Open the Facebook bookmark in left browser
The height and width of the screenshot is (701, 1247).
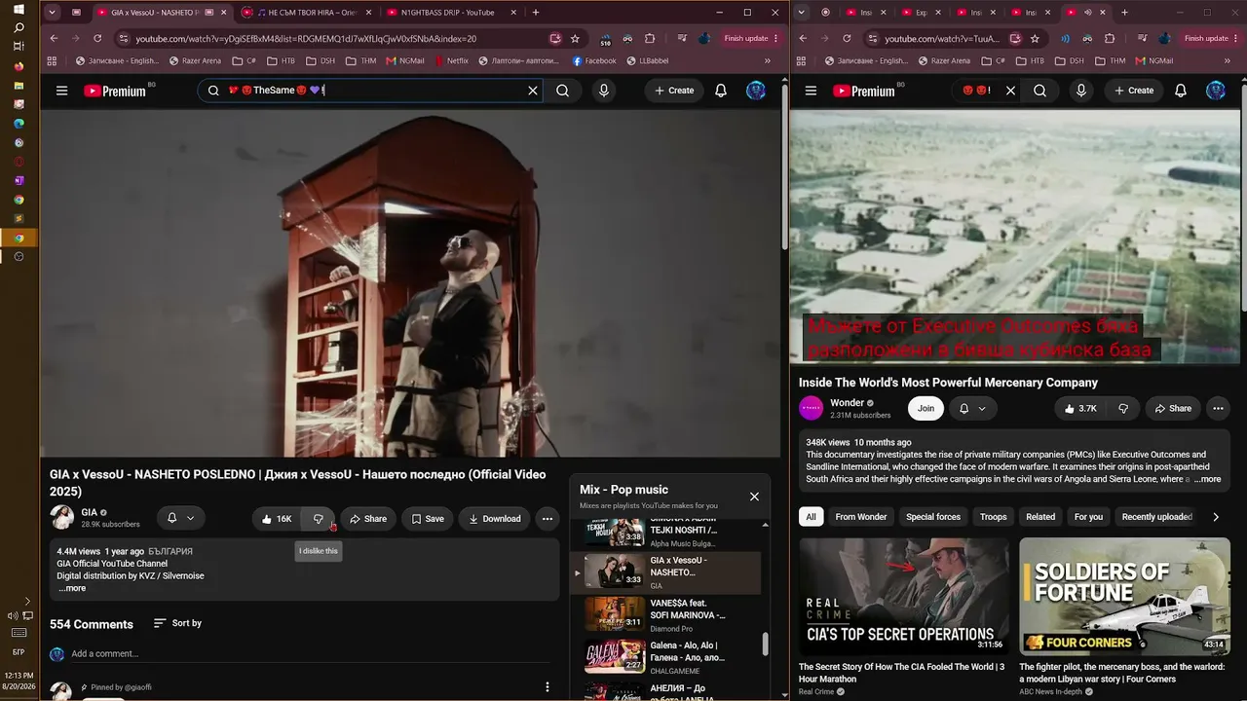pyautogui.click(x=594, y=60)
